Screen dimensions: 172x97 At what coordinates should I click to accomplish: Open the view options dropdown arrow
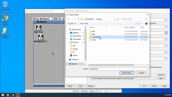click(141, 23)
